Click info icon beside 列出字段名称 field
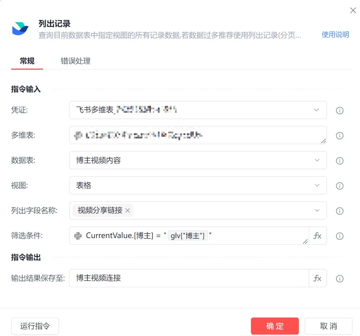Image resolution: width=360 pixels, height=336 pixels. coord(339,211)
